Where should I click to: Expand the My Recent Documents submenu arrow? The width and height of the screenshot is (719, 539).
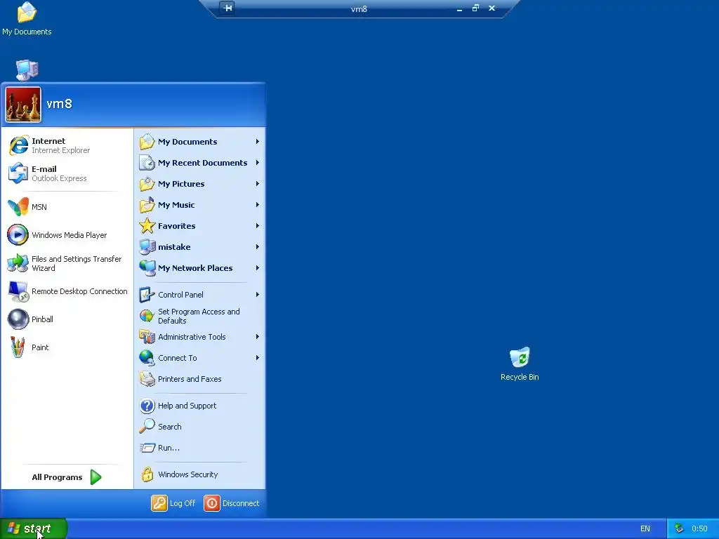point(257,163)
